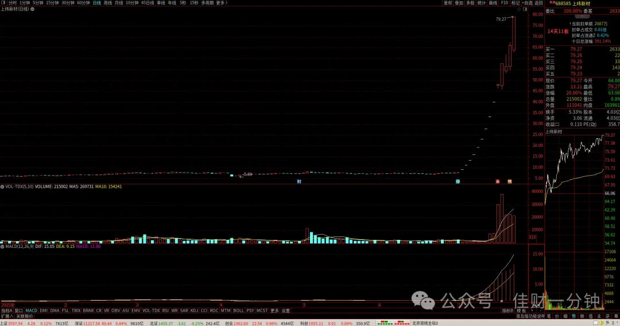This screenshot has width=620, height=326.
Task: Select the 周线 weekly chart tab
Action: (x=107, y=3)
